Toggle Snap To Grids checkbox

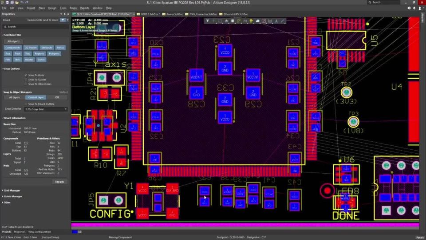click(x=26, y=75)
